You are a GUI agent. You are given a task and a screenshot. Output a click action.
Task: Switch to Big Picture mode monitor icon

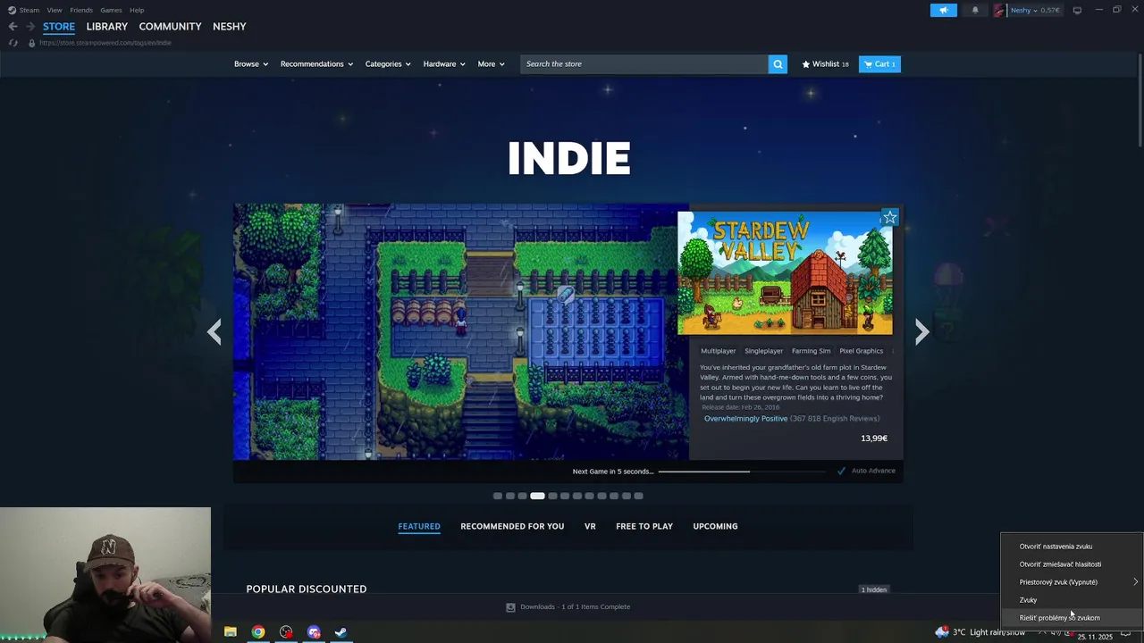[x=1077, y=11]
